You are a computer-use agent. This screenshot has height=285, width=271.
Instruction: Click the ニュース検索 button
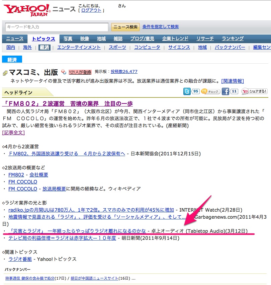pos(125,27)
